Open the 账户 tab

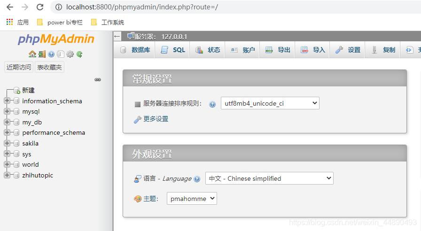242,50
